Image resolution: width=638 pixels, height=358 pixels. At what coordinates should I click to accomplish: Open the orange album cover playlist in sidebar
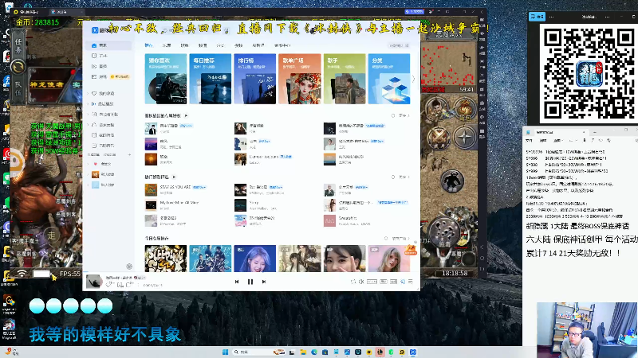[x=95, y=174]
